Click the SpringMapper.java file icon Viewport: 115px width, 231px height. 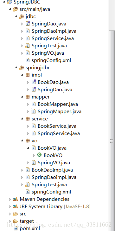click(x=34, y=112)
